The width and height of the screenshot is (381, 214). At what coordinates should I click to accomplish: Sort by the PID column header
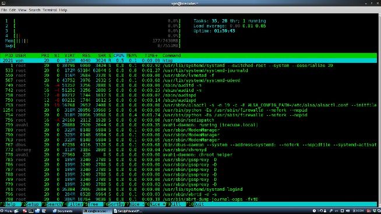coord(9,56)
